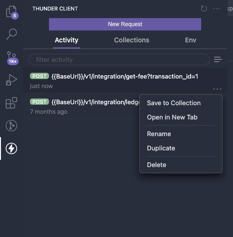Open the Extensions blocks icon
Screen dimensions: 233x237
coord(11,103)
